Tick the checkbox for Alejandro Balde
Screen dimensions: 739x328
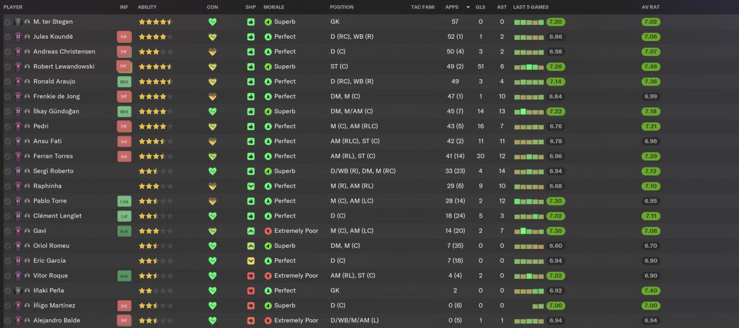click(8, 320)
